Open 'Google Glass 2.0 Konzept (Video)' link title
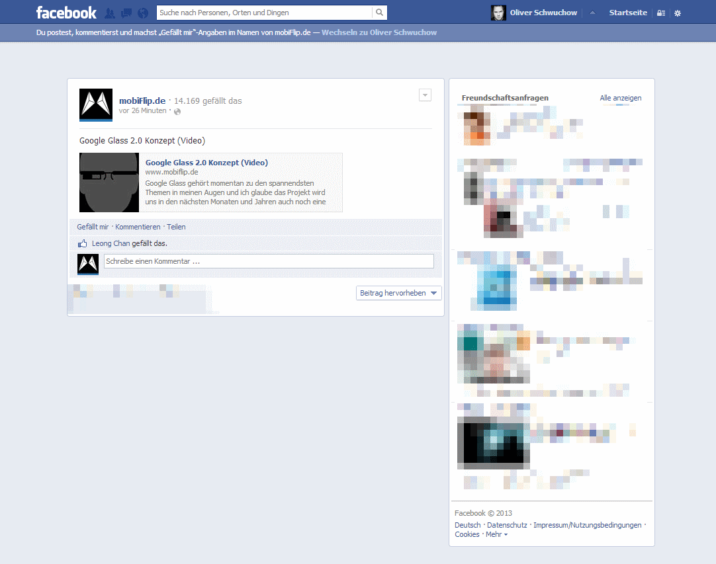716x564 pixels. pos(206,163)
